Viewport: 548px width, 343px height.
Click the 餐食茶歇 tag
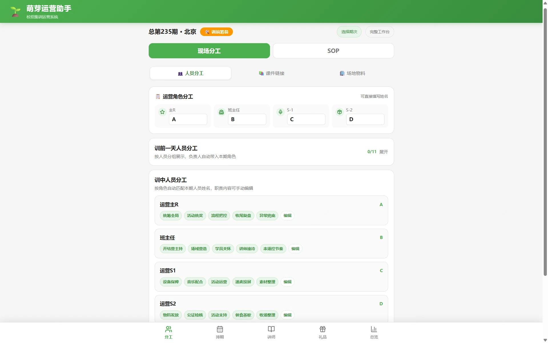point(243,315)
